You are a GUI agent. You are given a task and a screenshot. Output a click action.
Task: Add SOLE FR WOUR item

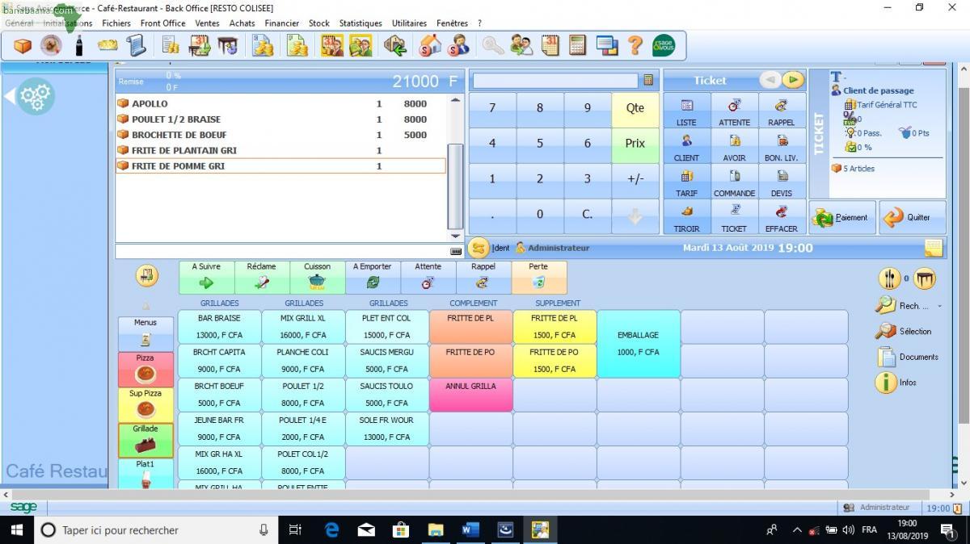point(387,429)
